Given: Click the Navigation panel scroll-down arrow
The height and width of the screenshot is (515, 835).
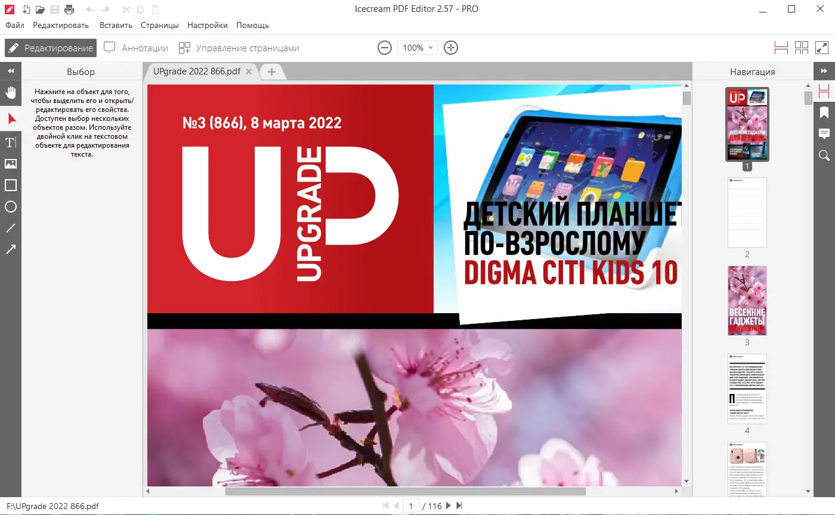Looking at the screenshot, I should click(x=808, y=492).
